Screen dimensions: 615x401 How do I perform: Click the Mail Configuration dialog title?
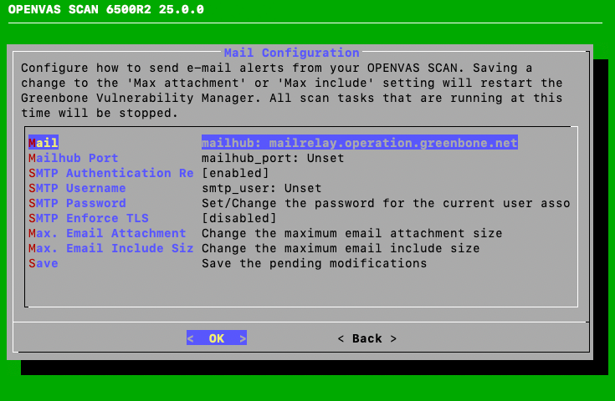pyautogui.click(x=291, y=53)
